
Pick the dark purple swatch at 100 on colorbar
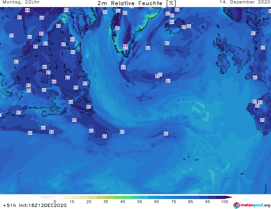[x=220, y=197]
